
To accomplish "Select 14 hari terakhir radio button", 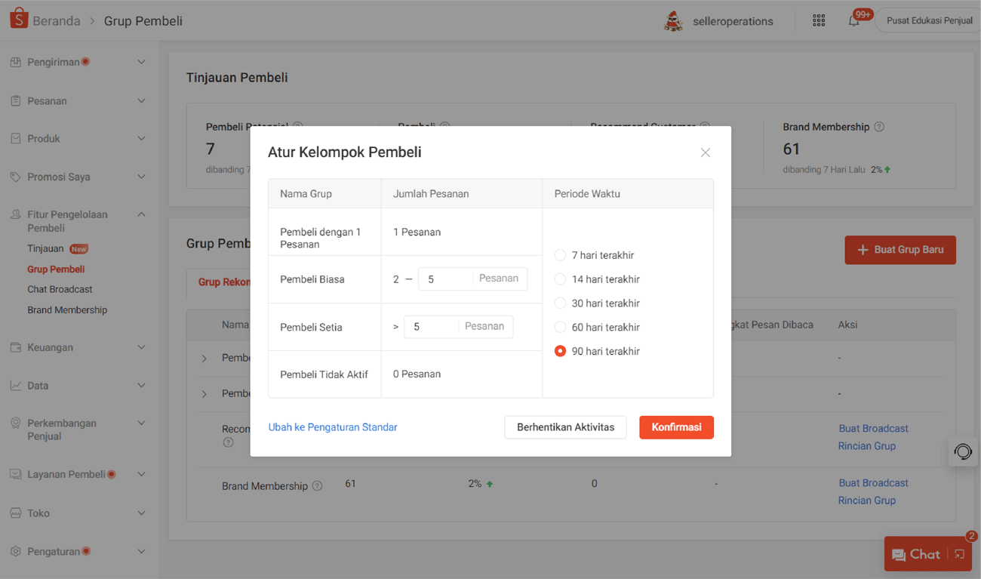I will click(560, 279).
